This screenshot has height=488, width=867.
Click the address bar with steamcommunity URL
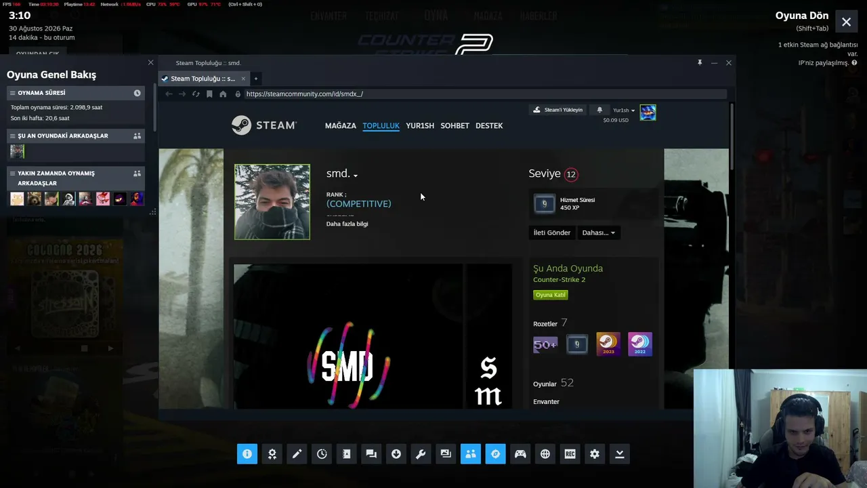tap(485, 94)
